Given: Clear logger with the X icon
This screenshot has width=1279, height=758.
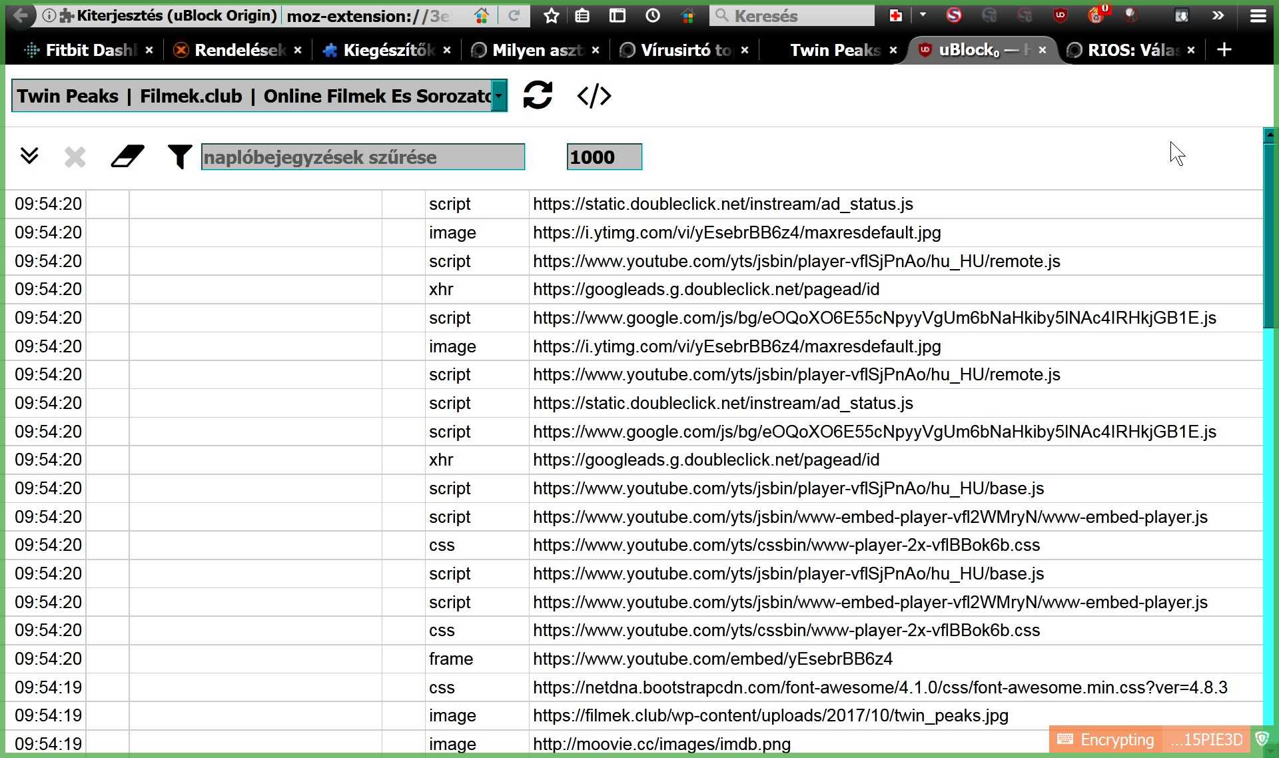Looking at the screenshot, I should (x=75, y=157).
